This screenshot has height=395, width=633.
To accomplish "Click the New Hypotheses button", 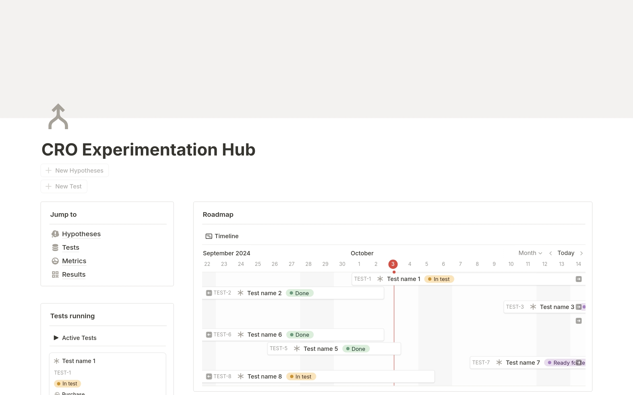I will (74, 170).
